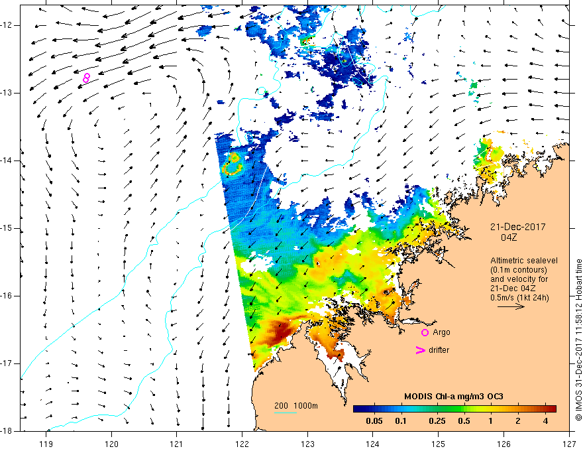The height and width of the screenshot is (451, 583).
Task: Click the '0.5m/s (1kt 24h)' scale text
Action: click(519, 298)
